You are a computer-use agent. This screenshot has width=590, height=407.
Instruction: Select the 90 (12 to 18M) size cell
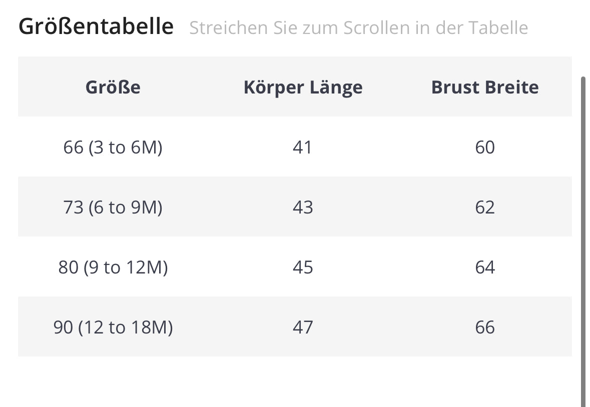113,327
